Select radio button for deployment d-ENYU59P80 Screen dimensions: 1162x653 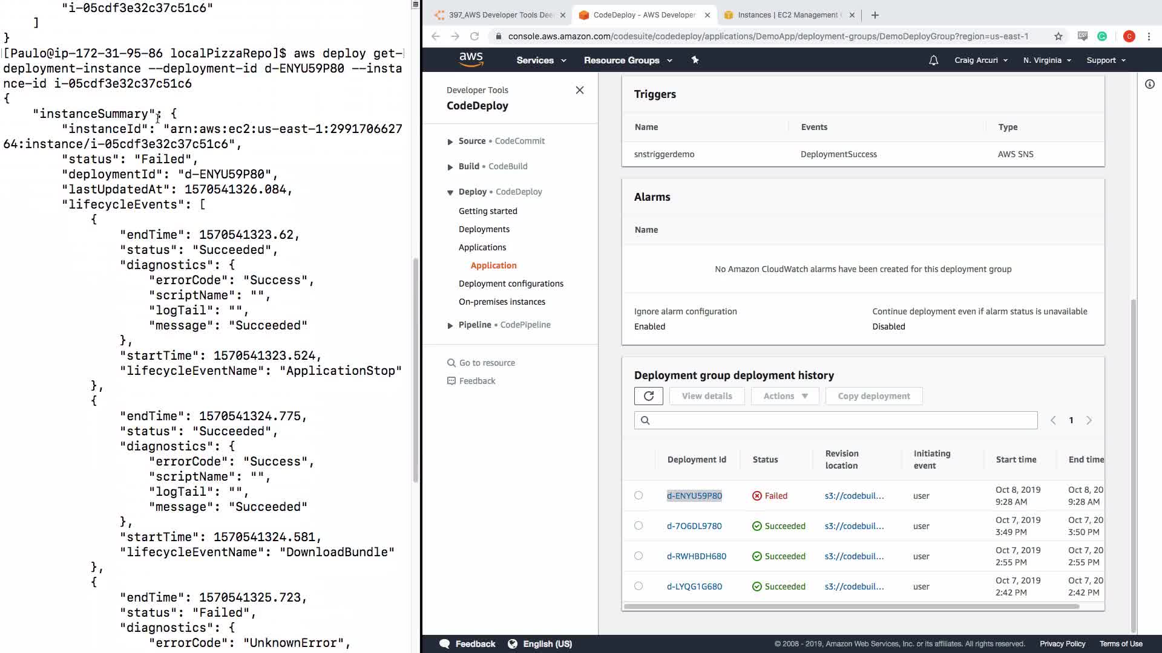[x=638, y=495]
